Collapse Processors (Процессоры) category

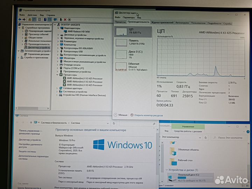[x=57, y=75]
